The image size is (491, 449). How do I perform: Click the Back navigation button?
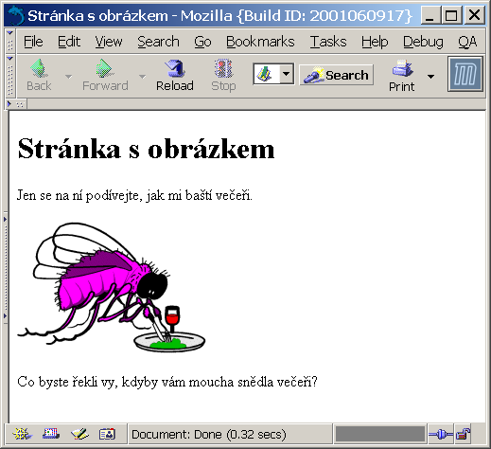39,76
